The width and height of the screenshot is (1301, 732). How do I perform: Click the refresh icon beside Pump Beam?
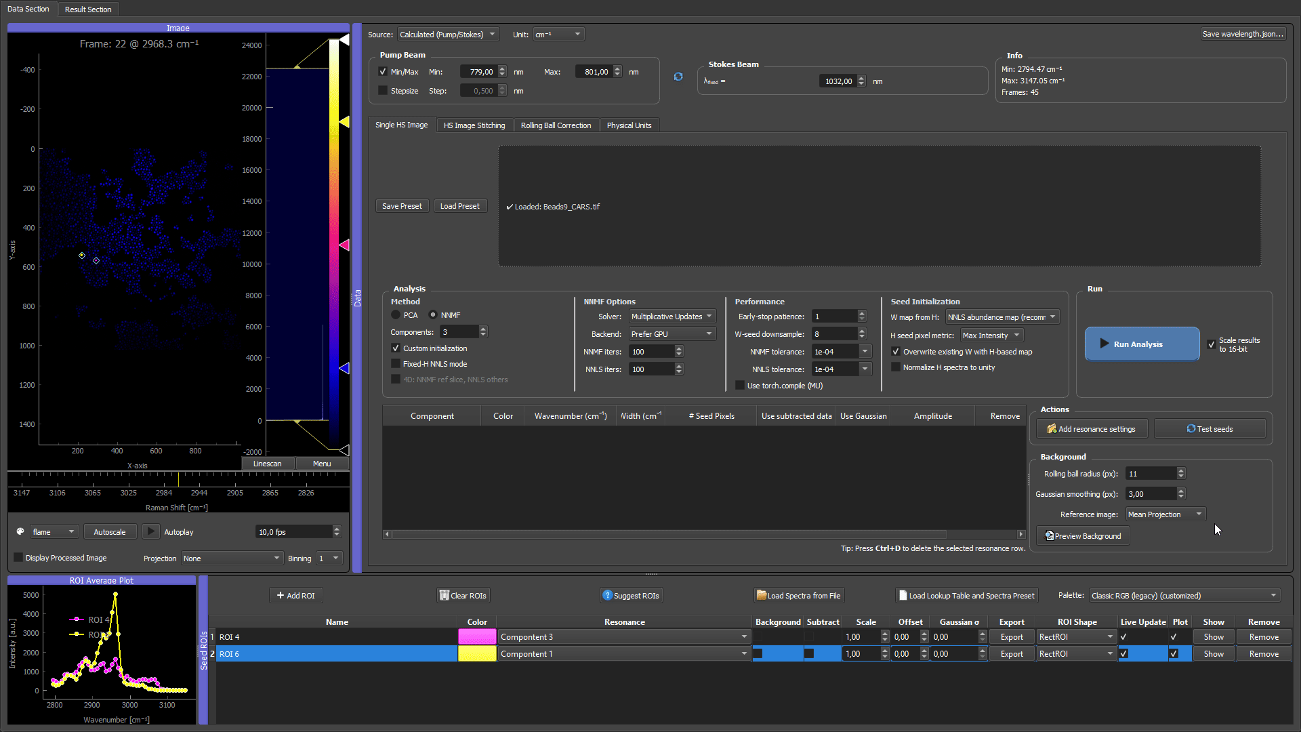pos(678,77)
